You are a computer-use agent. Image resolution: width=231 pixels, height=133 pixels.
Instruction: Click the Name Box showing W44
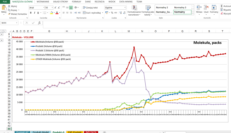(8, 23)
